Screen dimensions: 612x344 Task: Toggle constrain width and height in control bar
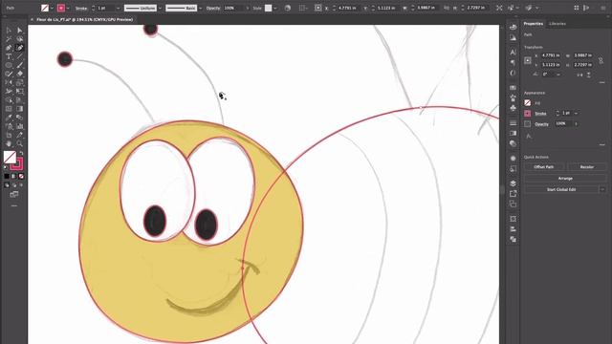coord(447,8)
